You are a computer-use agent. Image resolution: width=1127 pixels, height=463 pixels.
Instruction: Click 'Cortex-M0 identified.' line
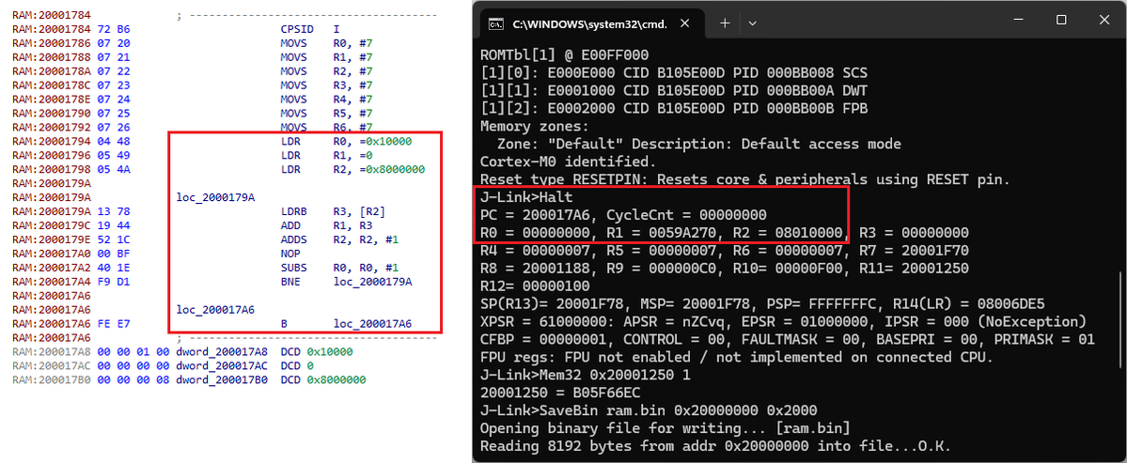click(568, 161)
